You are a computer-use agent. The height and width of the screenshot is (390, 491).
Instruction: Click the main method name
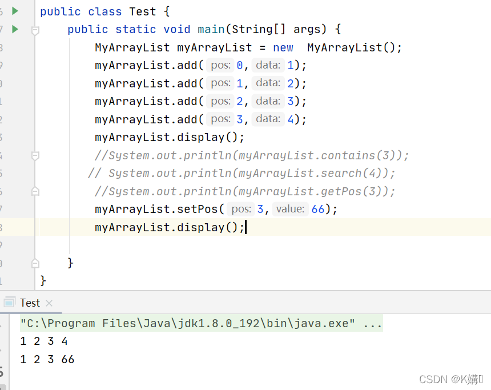[211, 30]
